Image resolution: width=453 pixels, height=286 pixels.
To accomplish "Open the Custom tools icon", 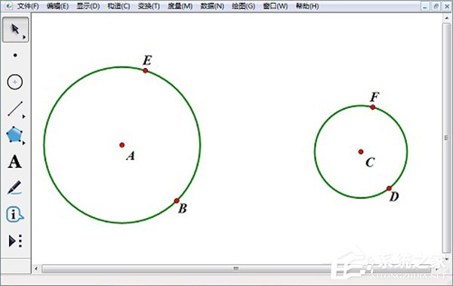I will point(15,241).
